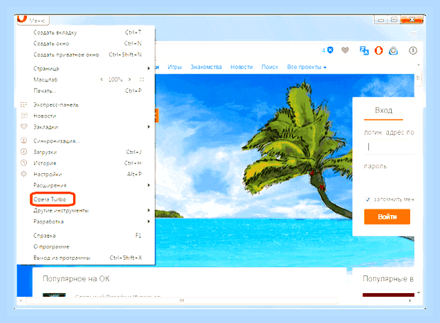Select Справка menu item
The image size is (440, 323).
tap(86, 236)
